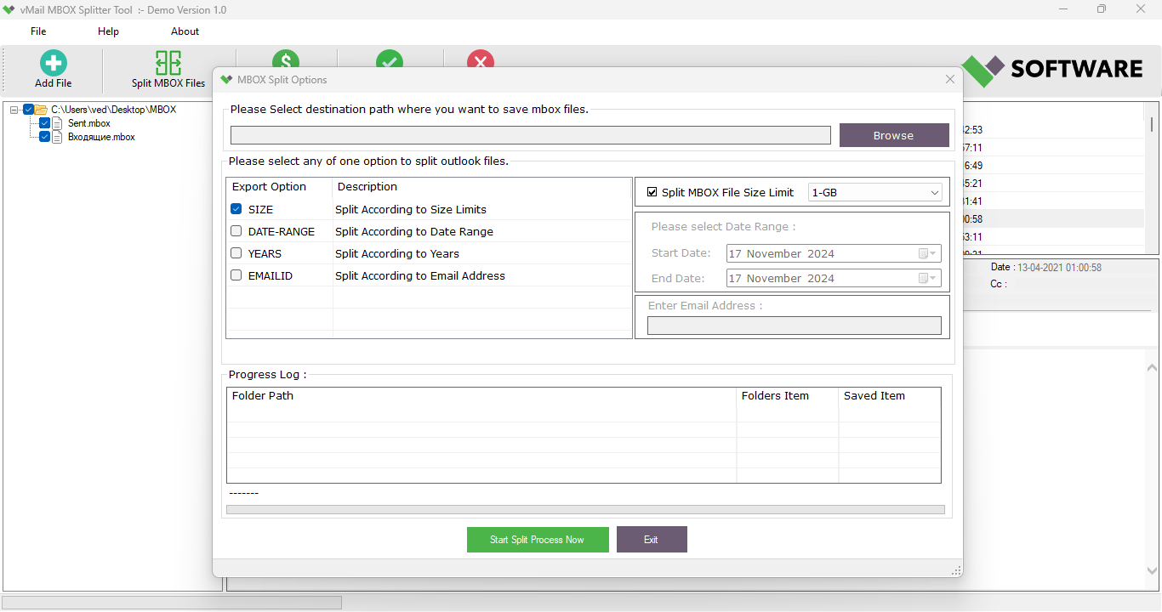
Task: Click the Split MBOX Files toolbar icon
Action: click(x=168, y=64)
